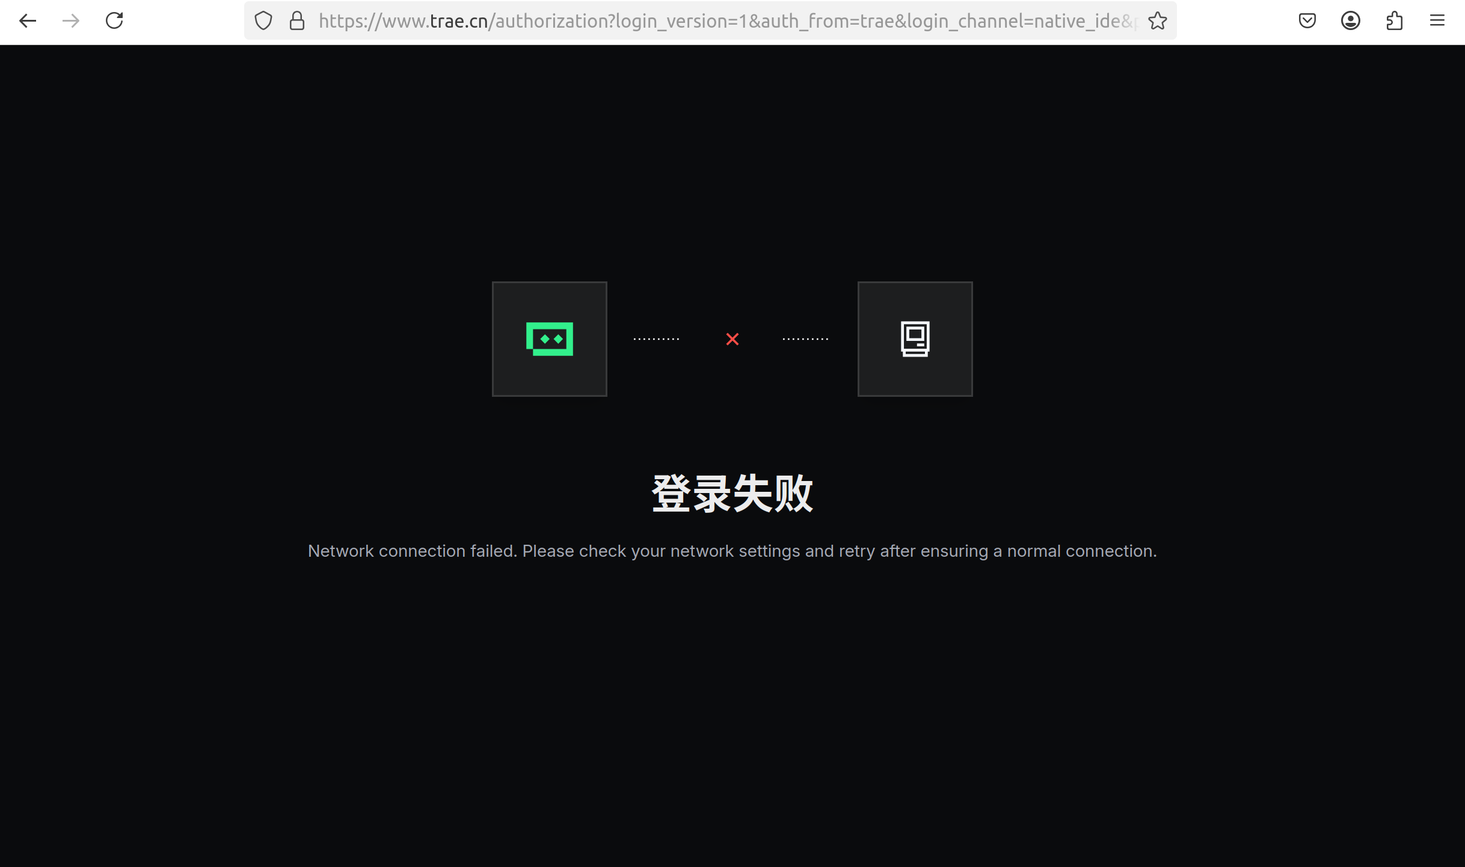Click the 登录失败 heading

coord(732,494)
